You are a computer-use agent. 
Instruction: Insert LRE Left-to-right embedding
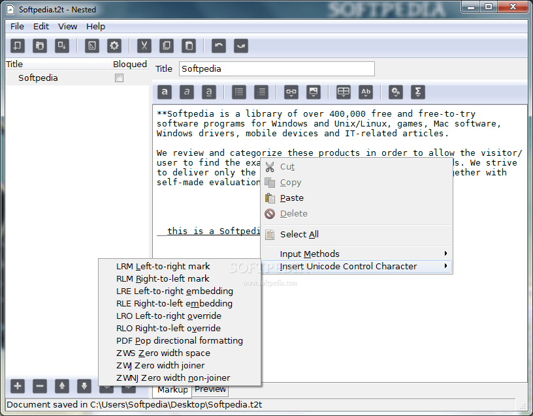tap(180, 291)
